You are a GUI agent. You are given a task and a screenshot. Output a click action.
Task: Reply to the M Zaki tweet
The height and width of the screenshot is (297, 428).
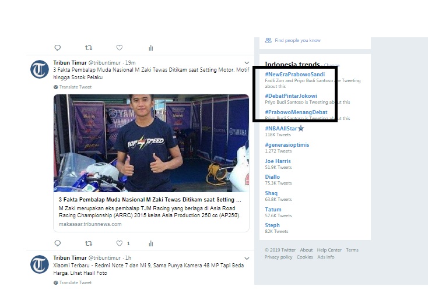57,243
